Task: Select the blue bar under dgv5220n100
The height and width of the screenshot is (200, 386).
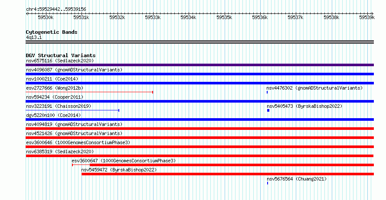Action: click(200, 119)
